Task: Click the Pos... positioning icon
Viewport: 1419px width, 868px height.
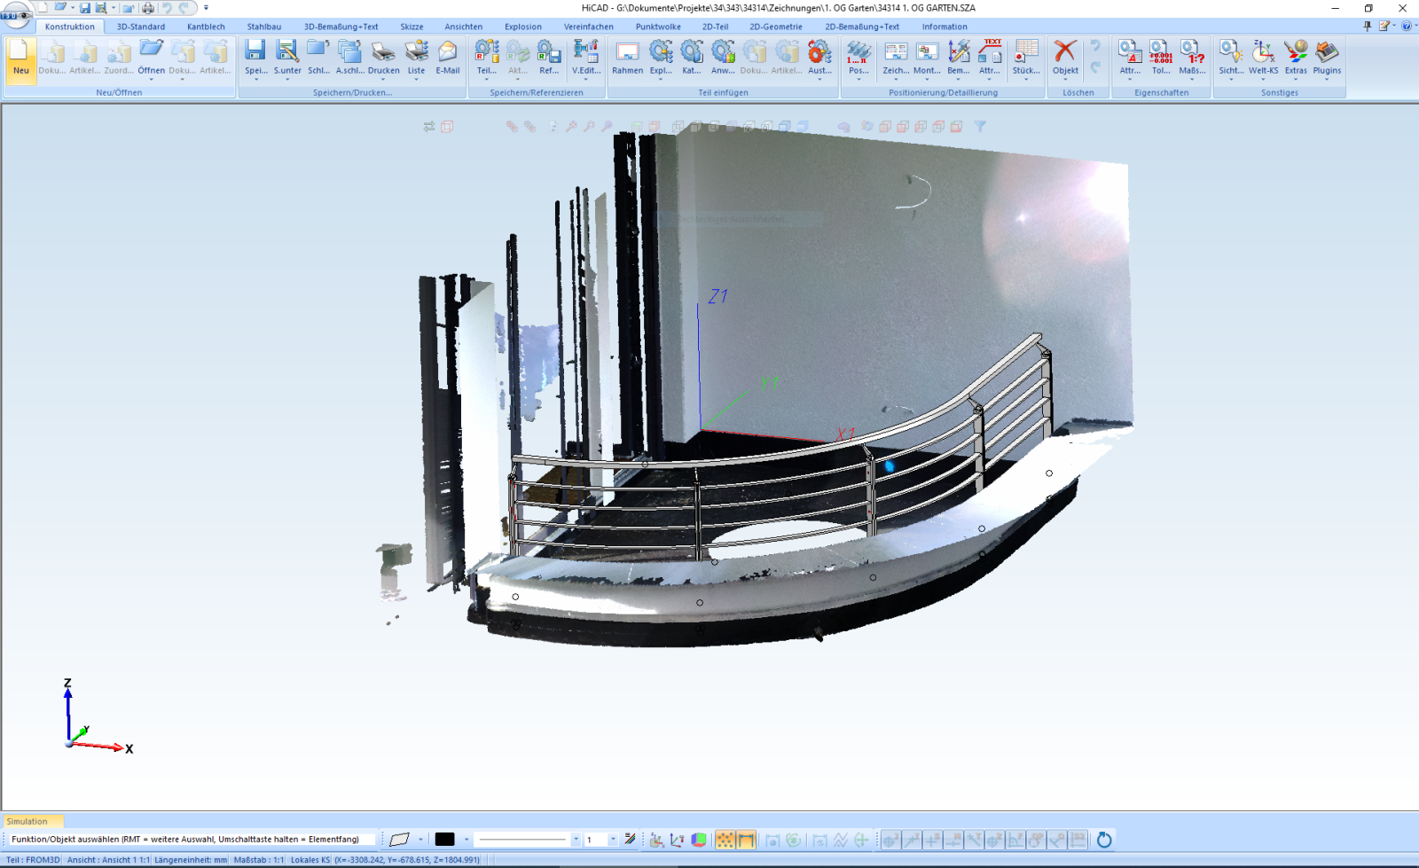Action: pos(858,51)
